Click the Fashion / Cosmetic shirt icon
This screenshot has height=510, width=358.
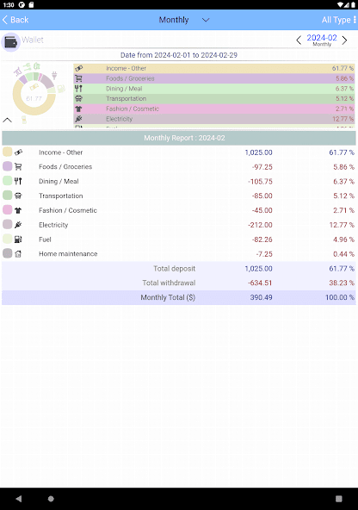[x=18, y=210]
